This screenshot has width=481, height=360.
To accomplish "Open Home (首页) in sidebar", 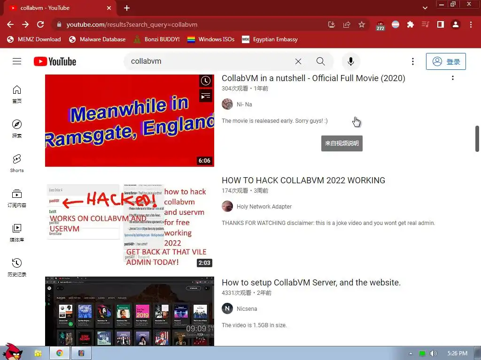I will tap(17, 94).
